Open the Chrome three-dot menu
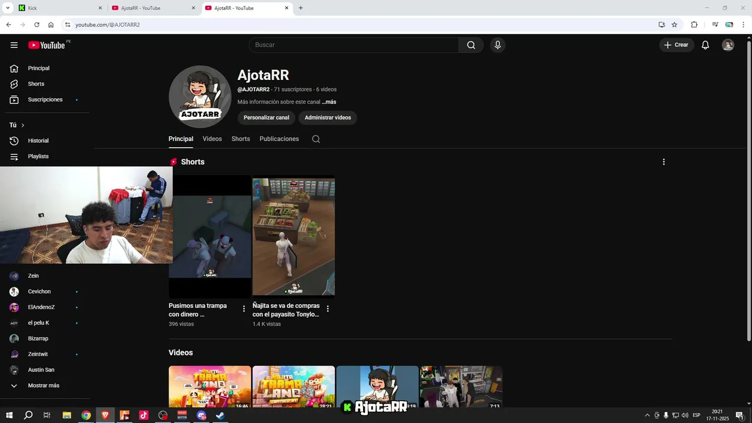The height and width of the screenshot is (423, 752). point(743,25)
